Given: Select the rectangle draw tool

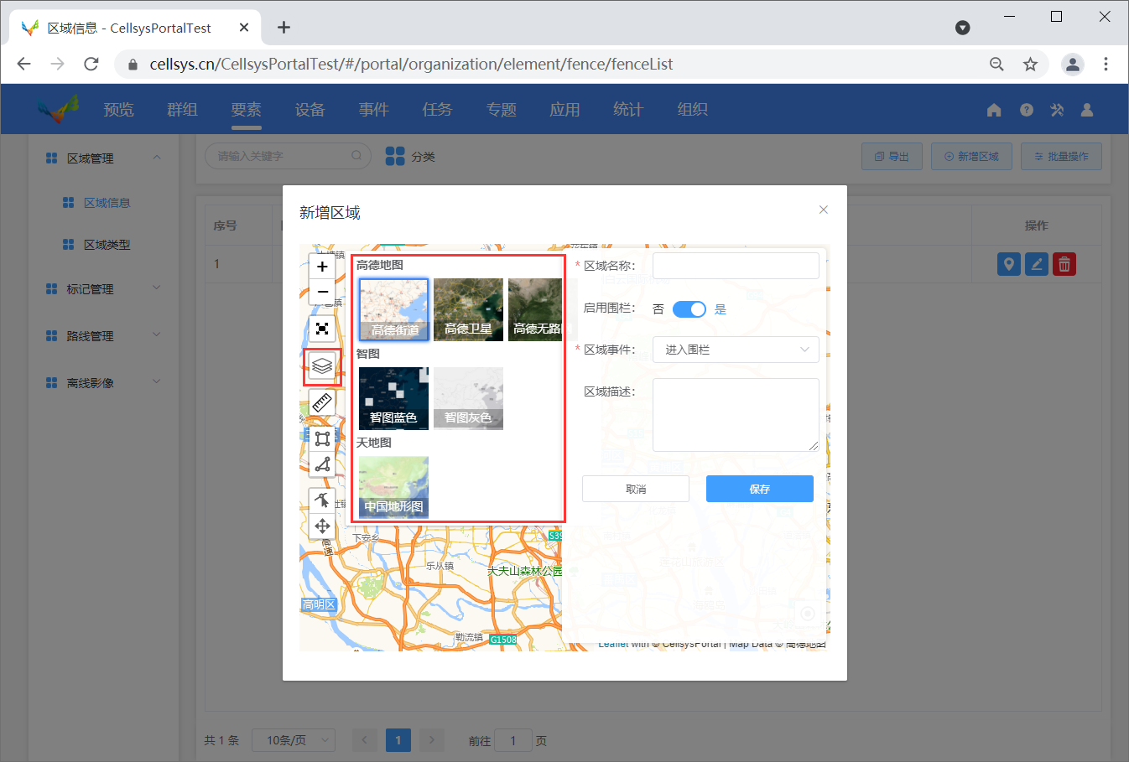Looking at the screenshot, I should 322,438.
